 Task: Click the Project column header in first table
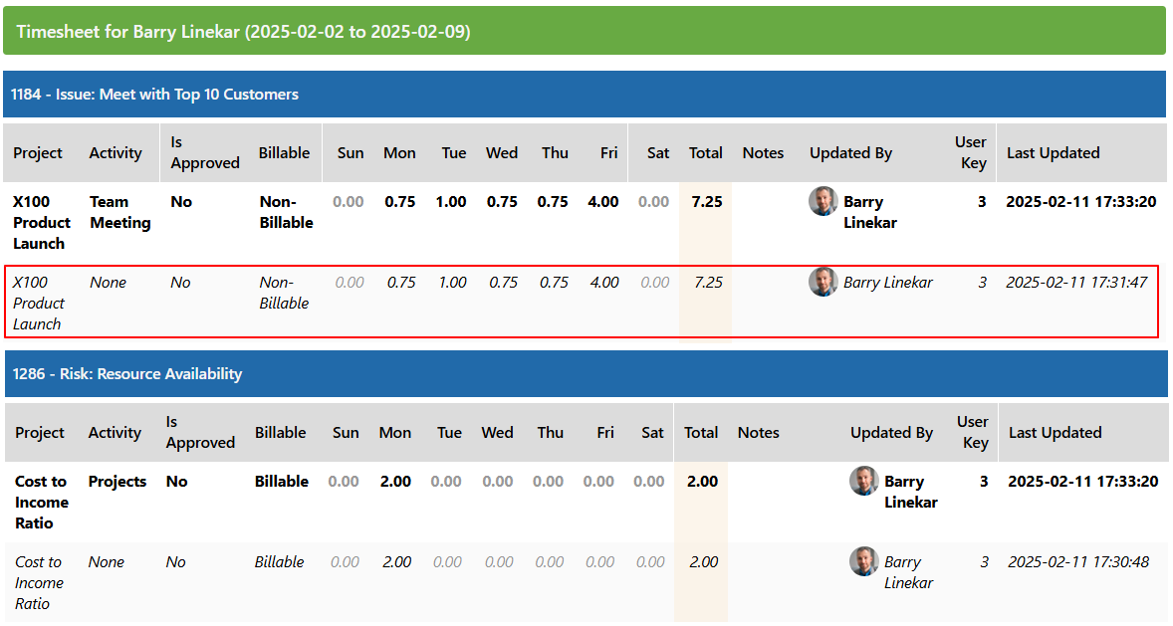point(38,153)
